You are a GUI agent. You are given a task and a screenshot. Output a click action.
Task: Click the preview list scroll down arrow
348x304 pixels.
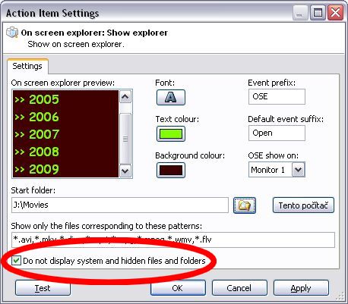(125, 171)
